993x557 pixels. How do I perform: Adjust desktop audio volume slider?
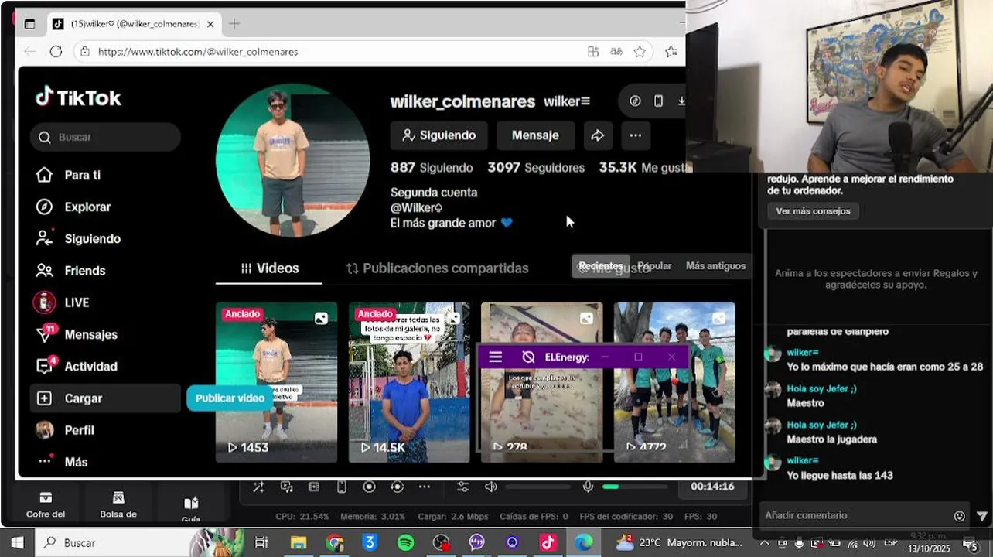point(537,487)
